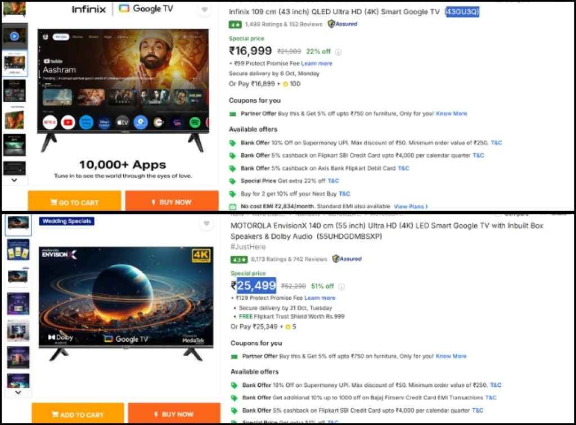Click BUY NOW for the Motorola TV
Screen dimensions: 576x425
click(x=174, y=413)
